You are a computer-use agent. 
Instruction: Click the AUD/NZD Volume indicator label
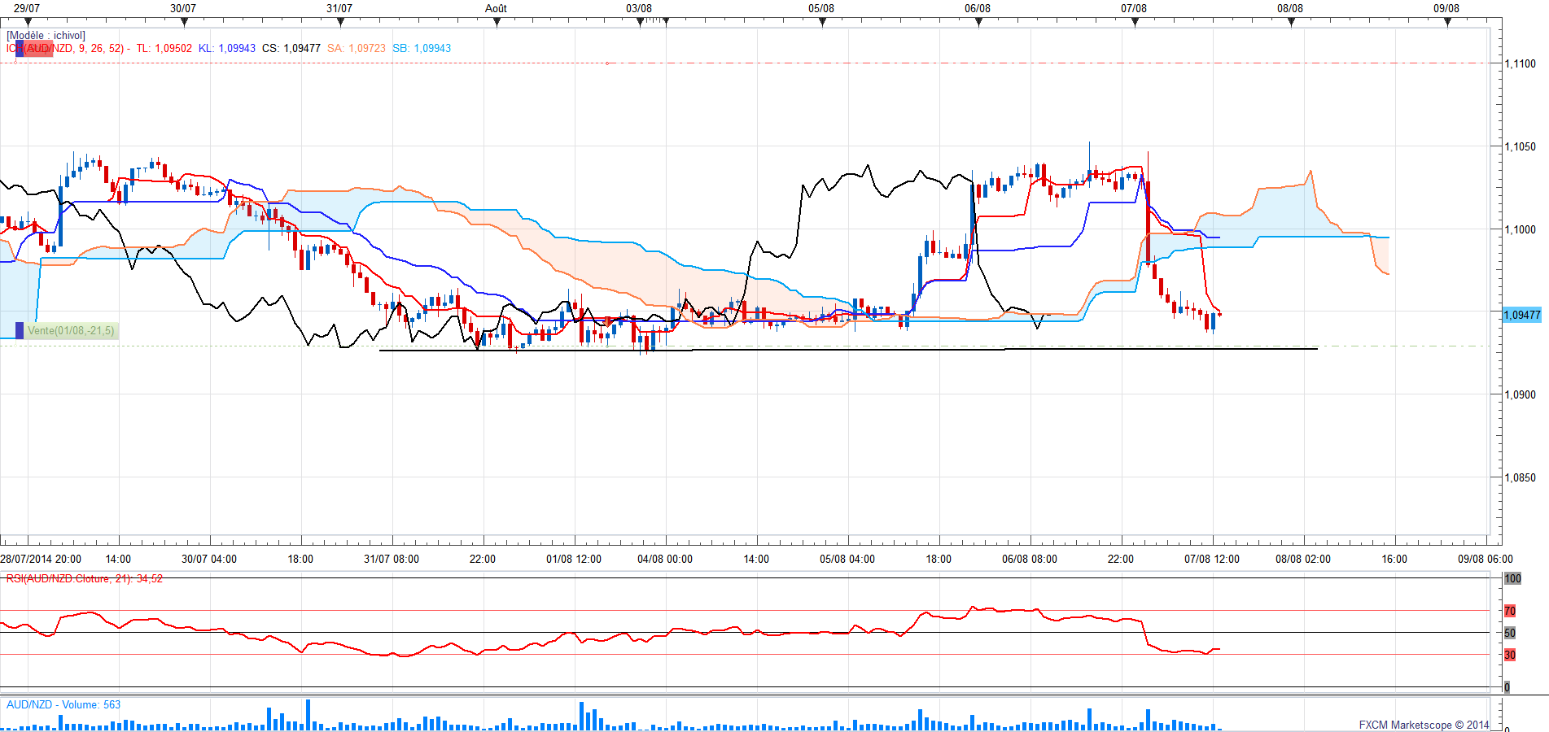click(63, 705)
